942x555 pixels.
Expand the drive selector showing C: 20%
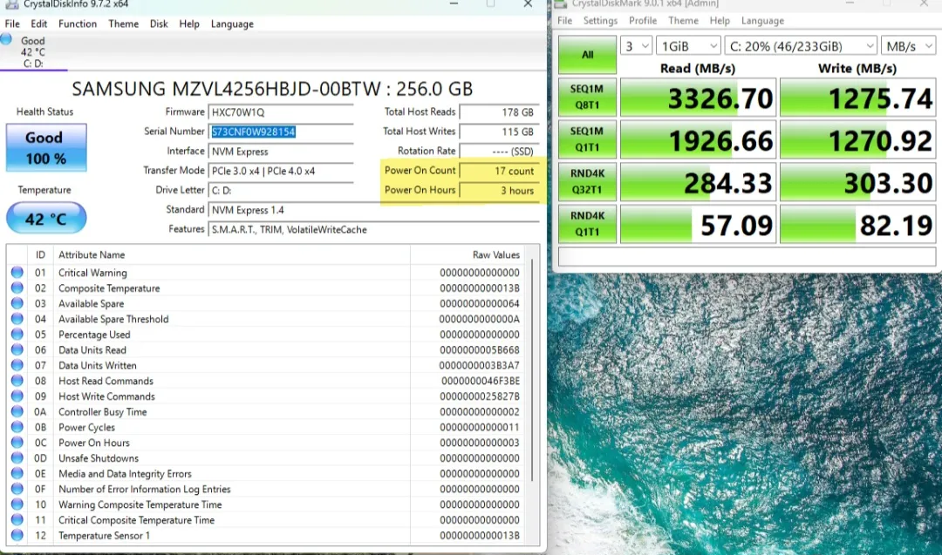[800, 46]
